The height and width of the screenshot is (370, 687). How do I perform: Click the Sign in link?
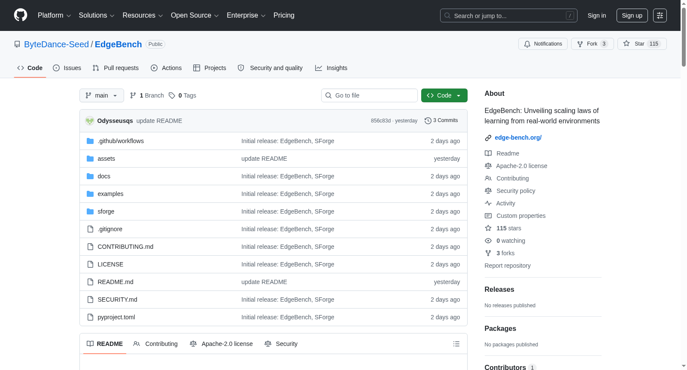pos(597,15)
